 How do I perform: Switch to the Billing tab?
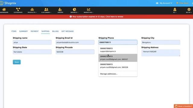(x=55, y=31)
